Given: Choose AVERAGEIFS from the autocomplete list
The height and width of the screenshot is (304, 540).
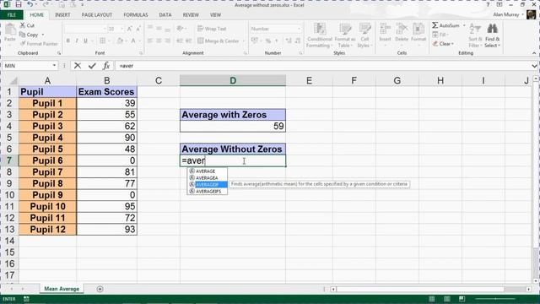Looking at the screenshot, I should (208, 192).
